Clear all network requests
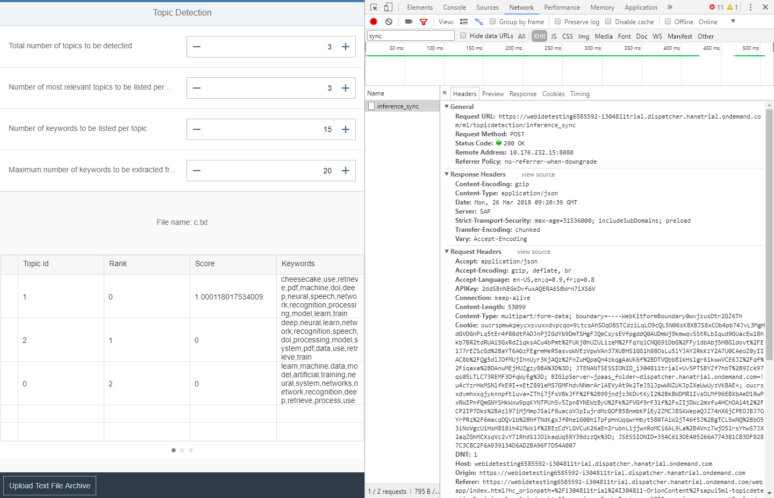The width and height of the screenshot is (774, 498). (x=389, y=21)
